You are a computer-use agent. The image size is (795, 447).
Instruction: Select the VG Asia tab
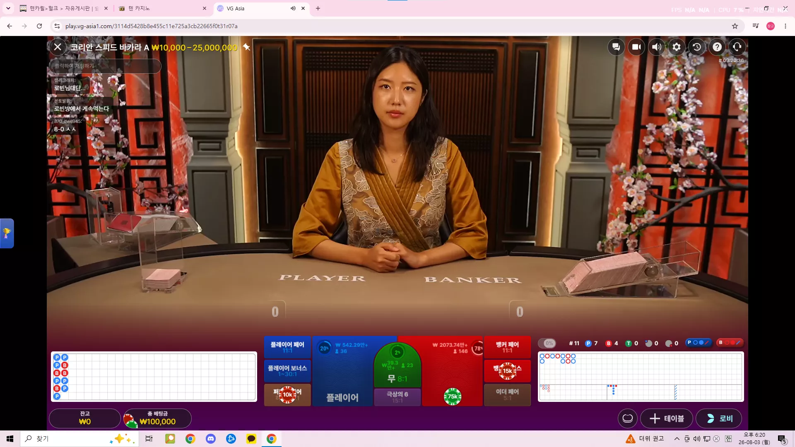click(x=253, y=8)
